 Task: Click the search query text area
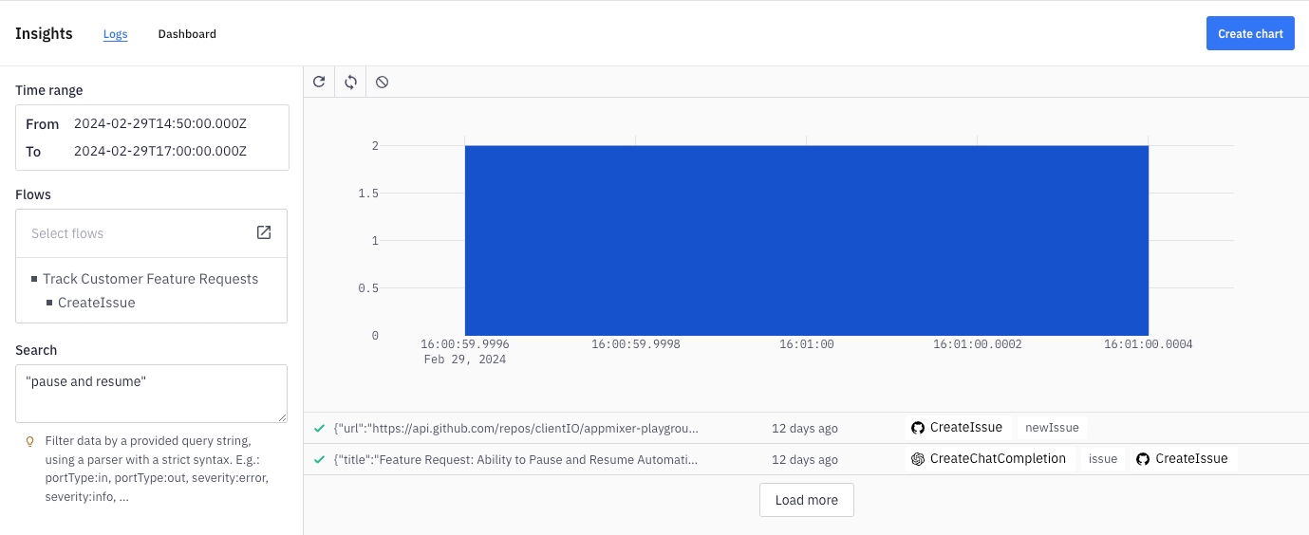[x=151, y=393]
